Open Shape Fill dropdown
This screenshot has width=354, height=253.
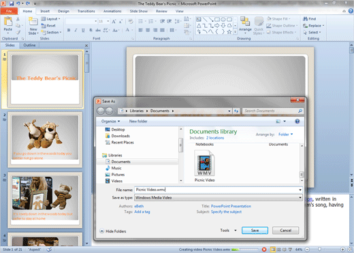278,19
